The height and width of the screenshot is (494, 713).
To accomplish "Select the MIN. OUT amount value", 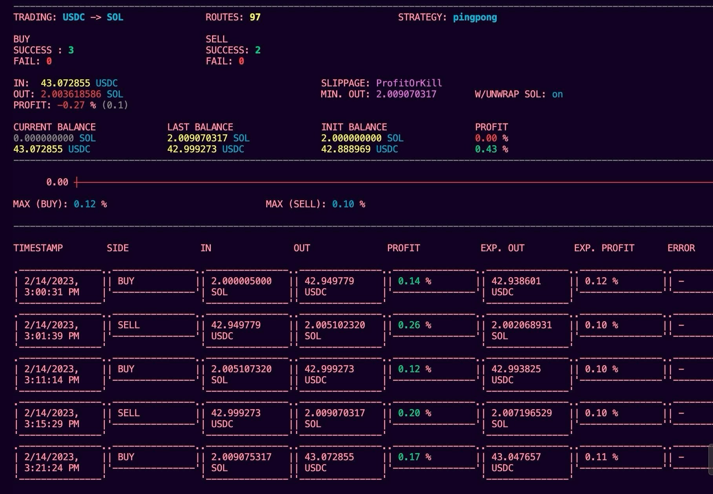I will [406, 94].
